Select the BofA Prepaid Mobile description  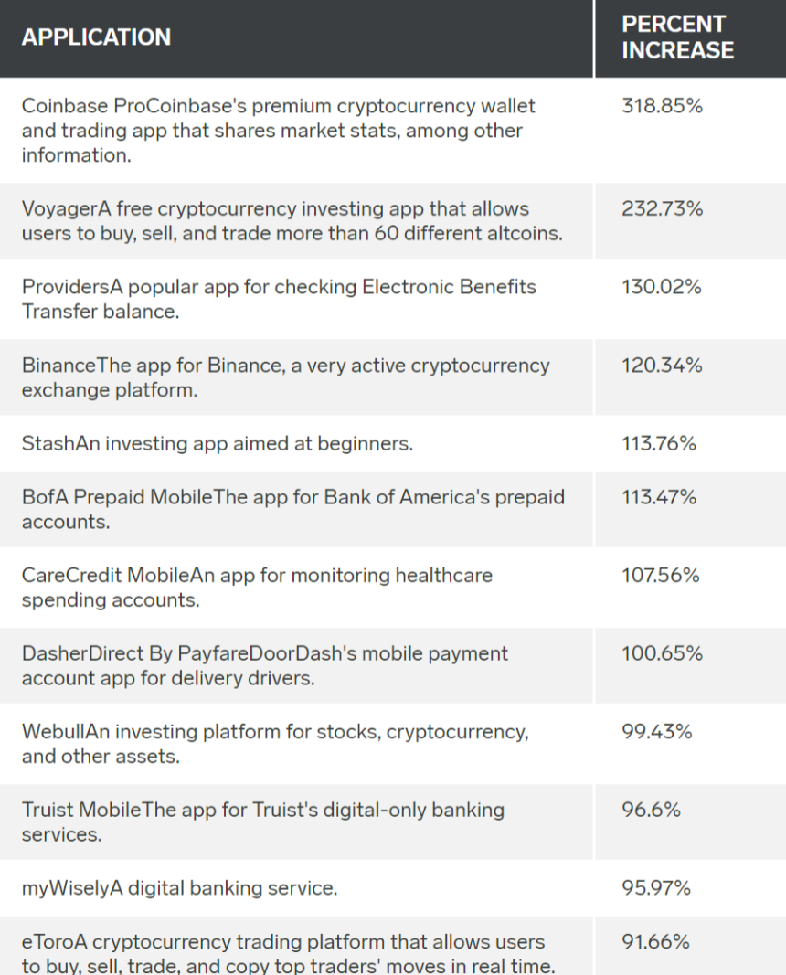click(x=292, y=509)
